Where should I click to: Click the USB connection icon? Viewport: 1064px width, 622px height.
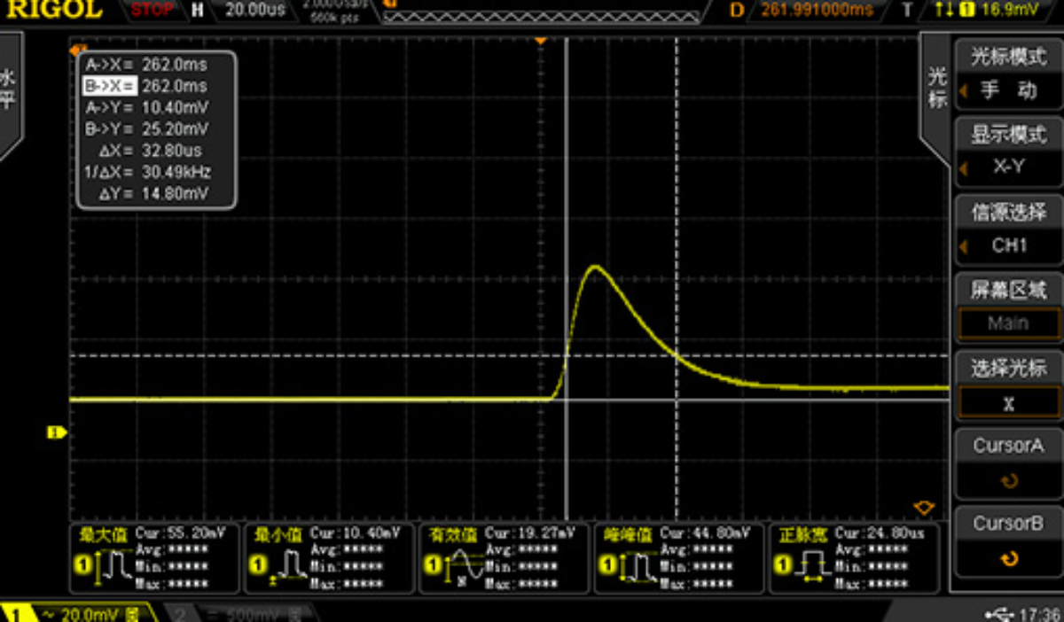[997, 613]
